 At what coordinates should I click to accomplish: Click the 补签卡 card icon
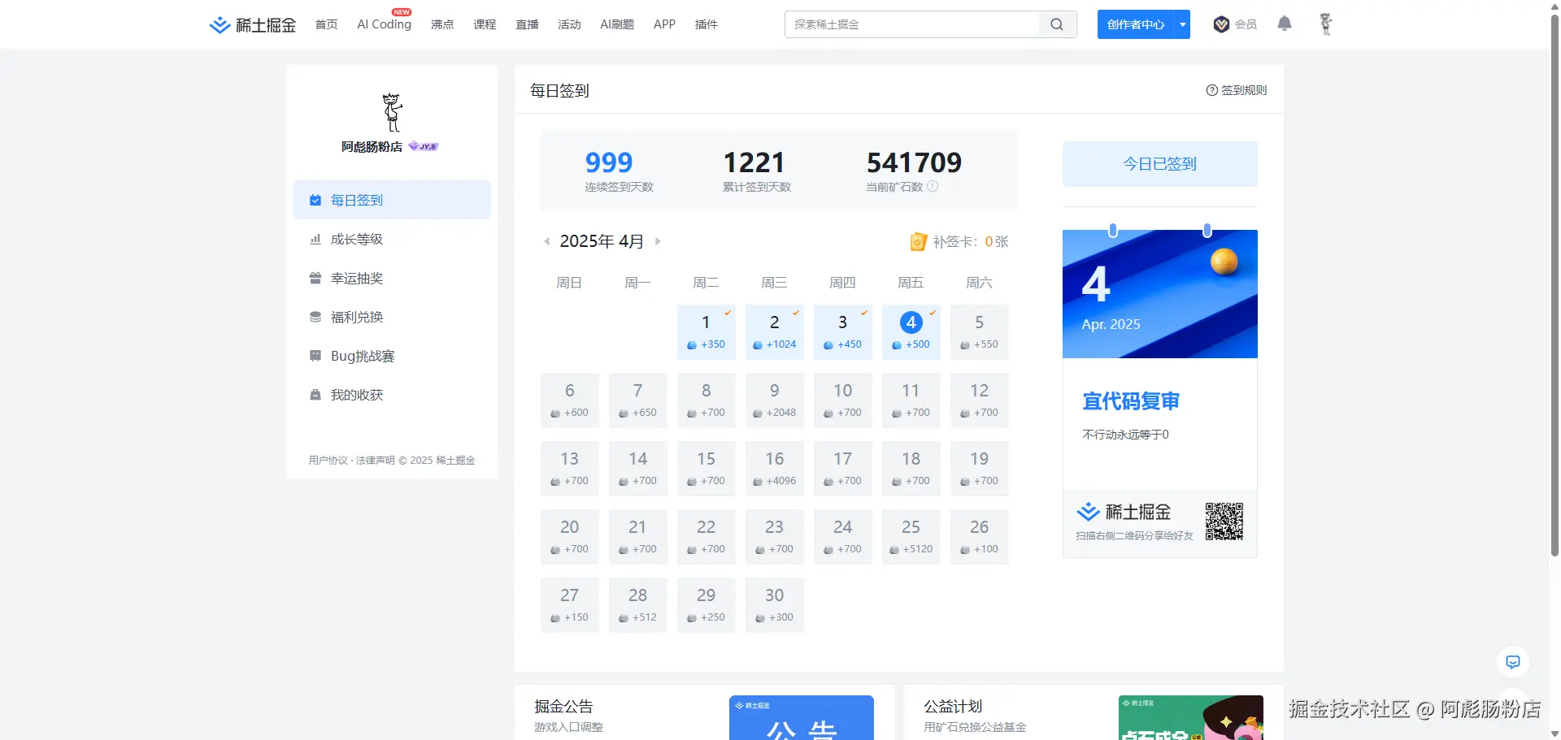(x=918, y=241)
